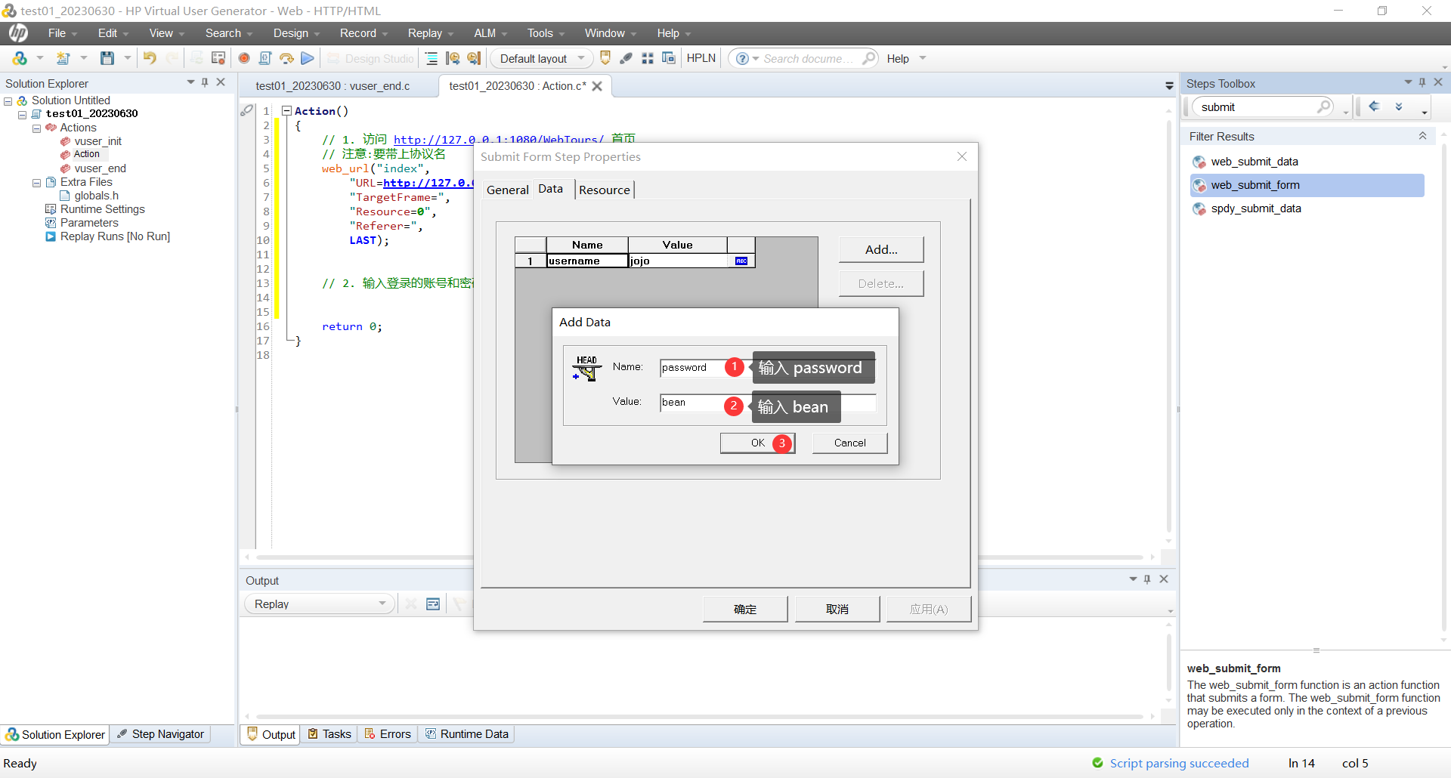Open the Step Navigator bottom tab
This screenshot has width=1451, height=778.
click(x=161, y=734)
